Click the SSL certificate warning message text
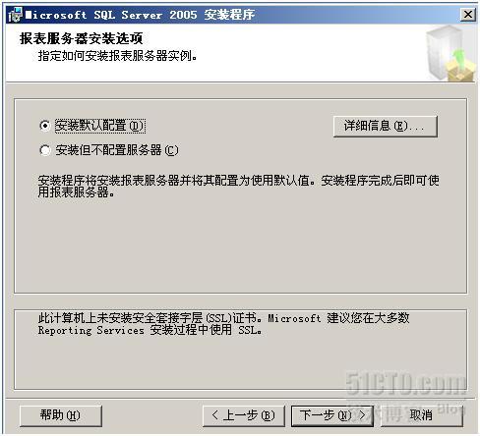Image resolution: width=480 pixels, height=436 pixels. coord(223,324)
